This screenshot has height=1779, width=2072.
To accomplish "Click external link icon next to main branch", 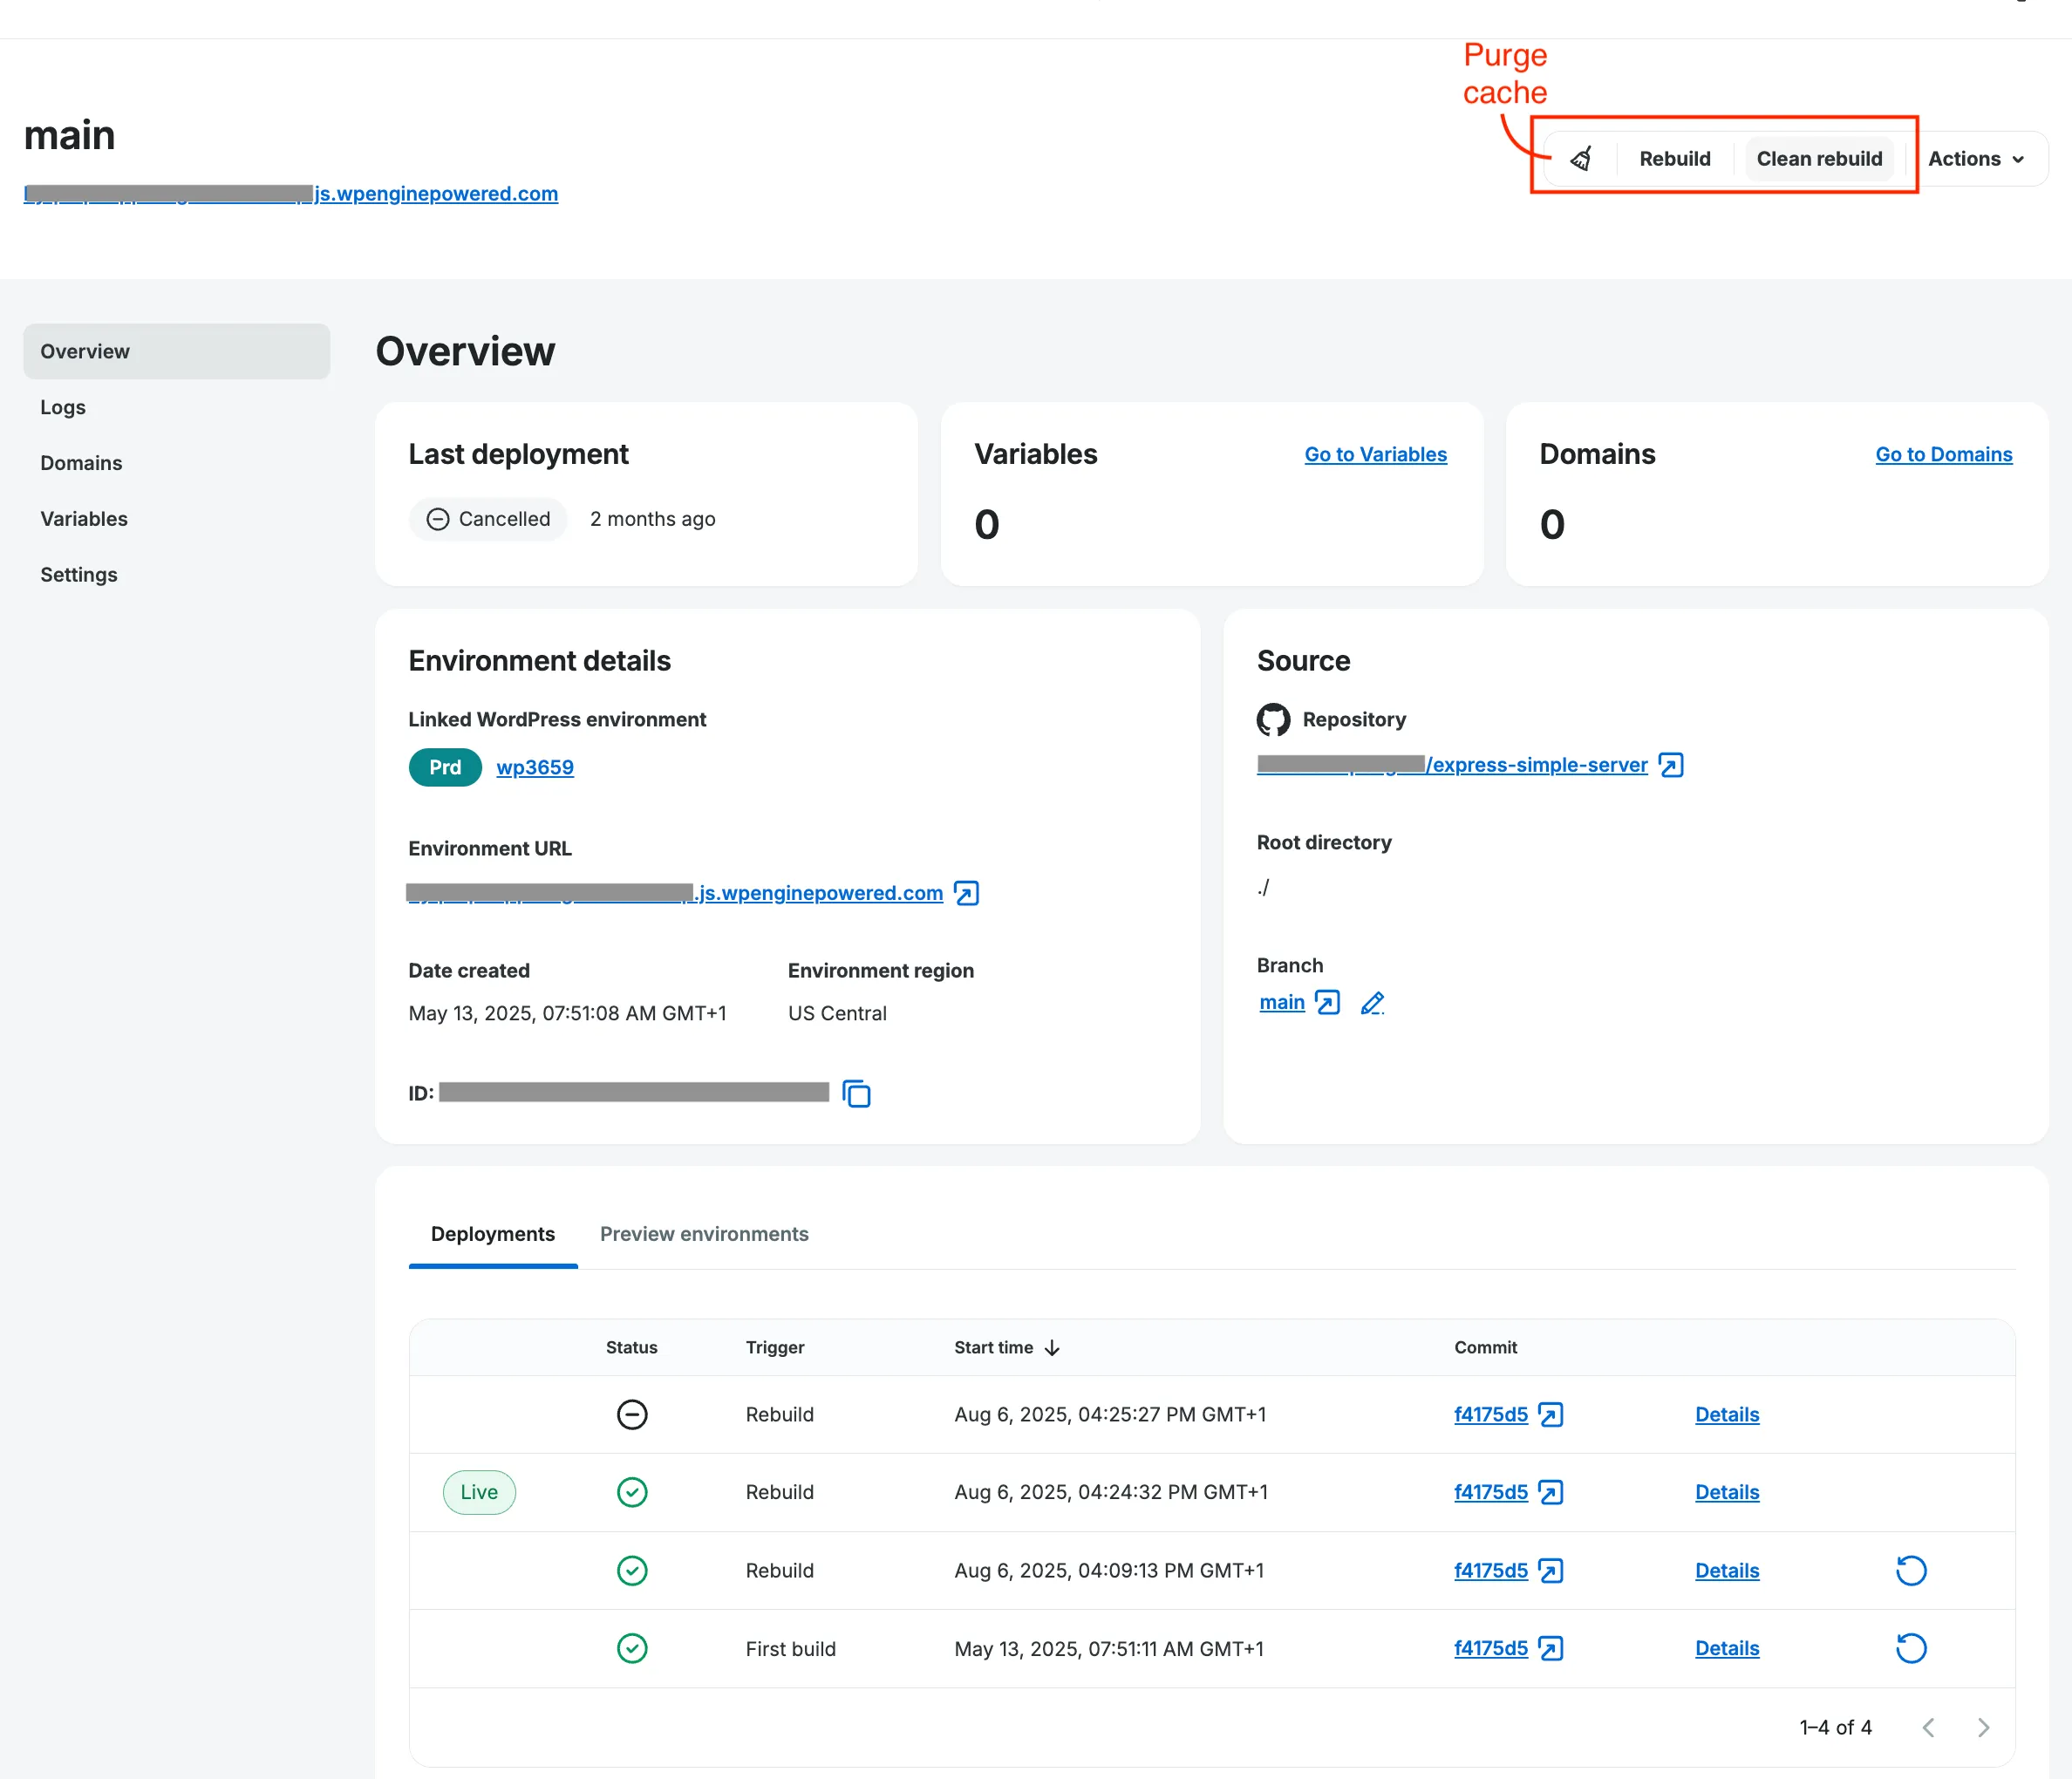I will [1327, 1002].
